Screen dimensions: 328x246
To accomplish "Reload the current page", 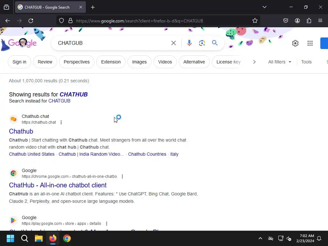I will (x=31, y=21).
